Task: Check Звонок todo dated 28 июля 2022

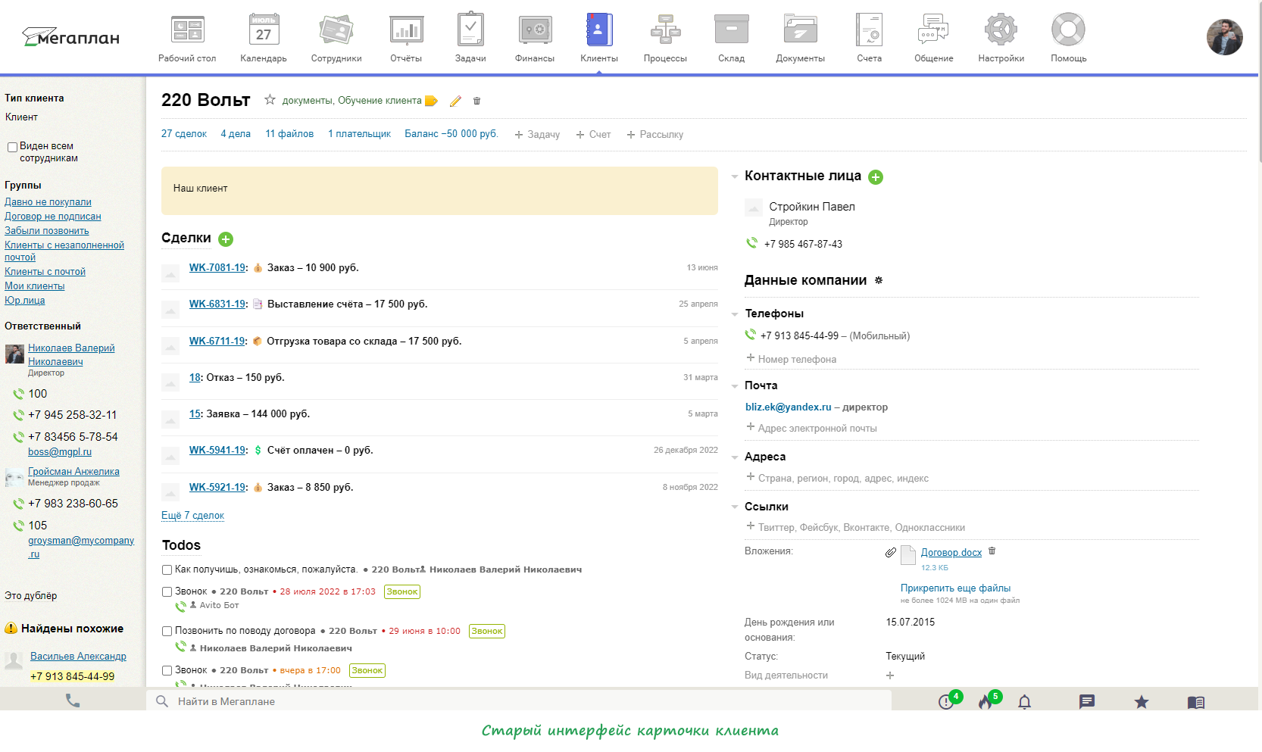Action: (x=167, y=592)
